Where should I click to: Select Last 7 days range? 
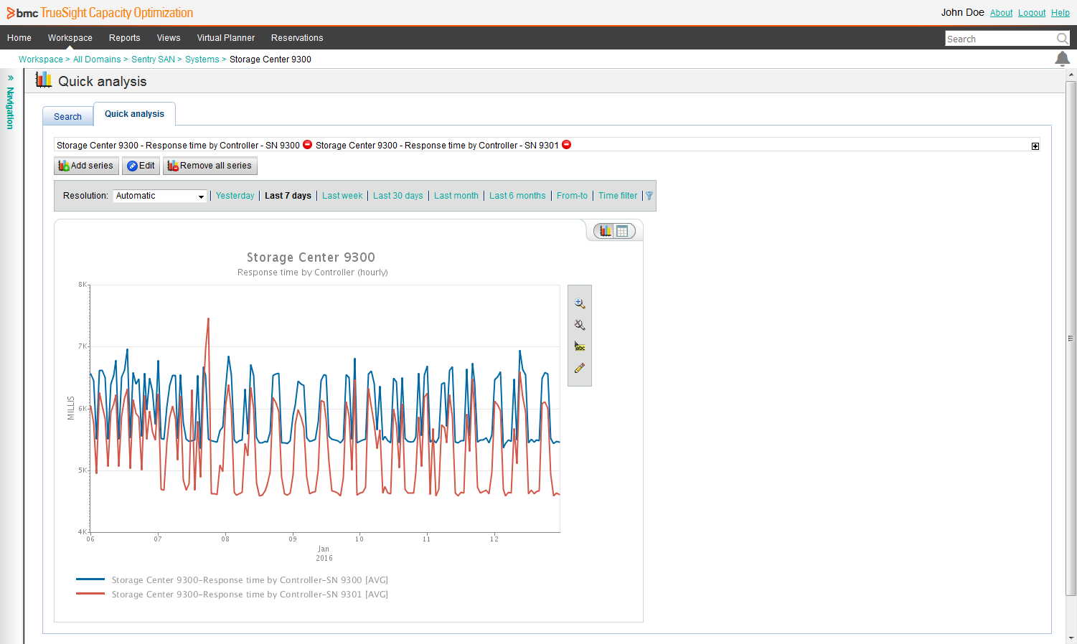click(288, 196)
